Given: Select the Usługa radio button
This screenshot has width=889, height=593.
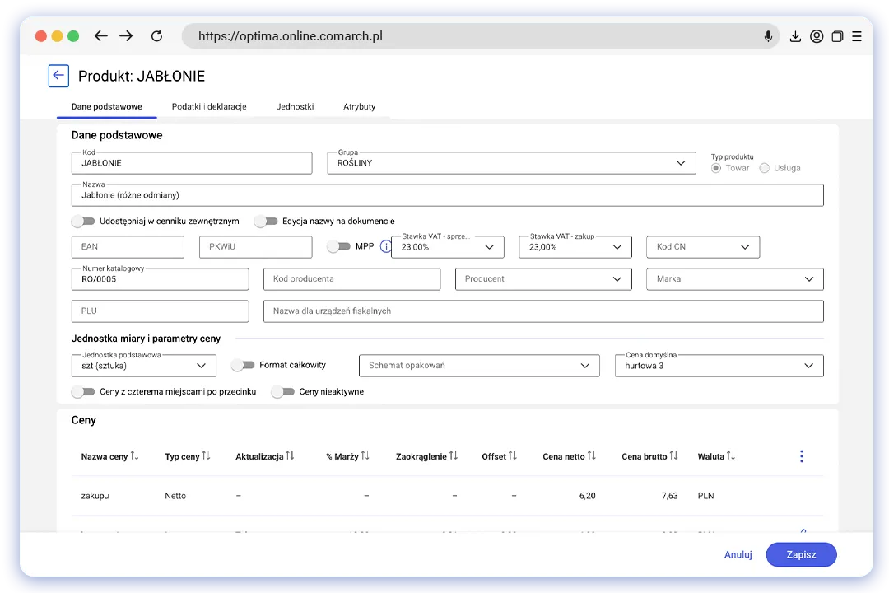Looking at the screenshot, I should [765, 168].
